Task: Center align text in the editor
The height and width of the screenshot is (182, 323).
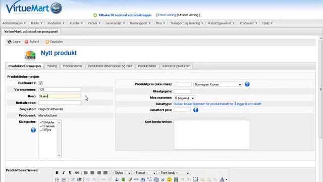Action: pyautogui.click(x=92, y=173)
